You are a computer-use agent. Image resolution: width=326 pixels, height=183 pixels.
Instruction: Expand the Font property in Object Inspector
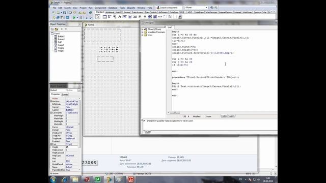click(51, 144)
